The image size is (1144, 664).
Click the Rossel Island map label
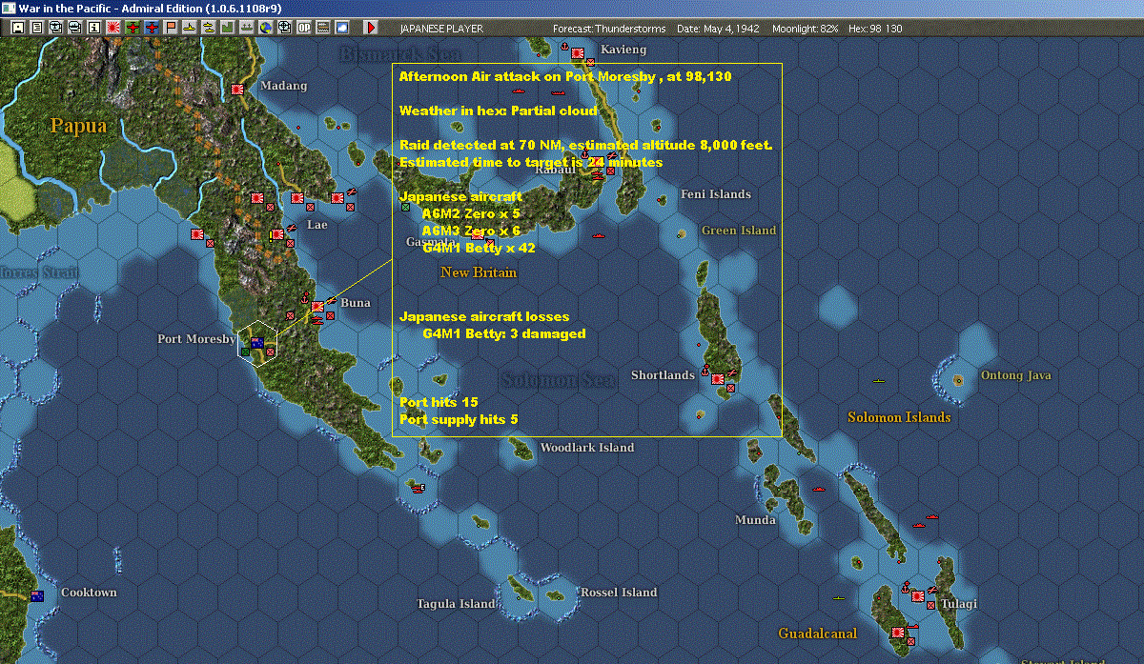tap(620, 593)
